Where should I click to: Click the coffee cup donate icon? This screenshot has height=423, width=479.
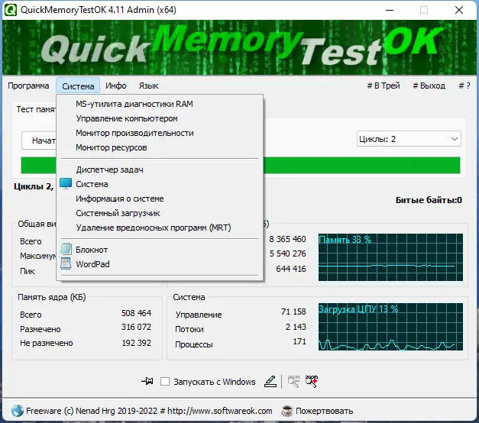coord(286,411)
